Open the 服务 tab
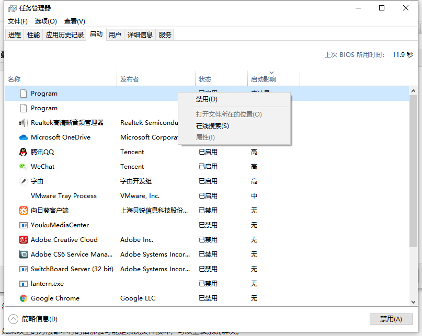 click(x=164, y=34)
